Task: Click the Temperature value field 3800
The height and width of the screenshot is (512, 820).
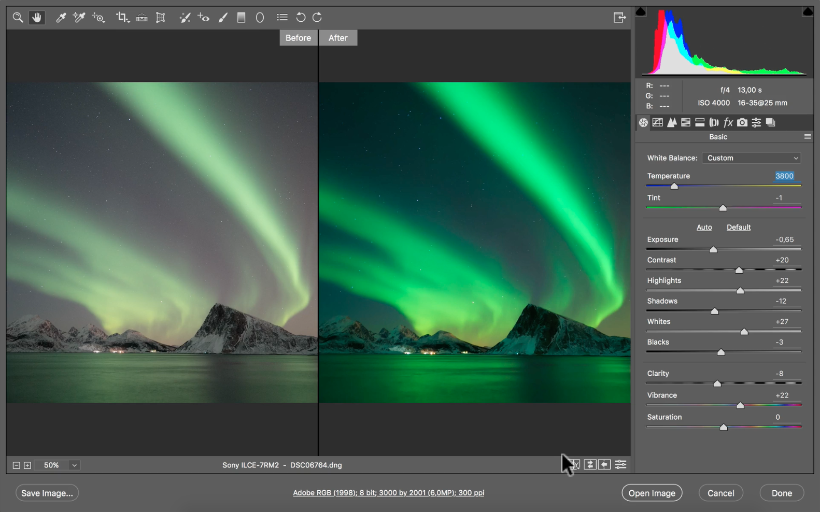Action: coord(784,176)
